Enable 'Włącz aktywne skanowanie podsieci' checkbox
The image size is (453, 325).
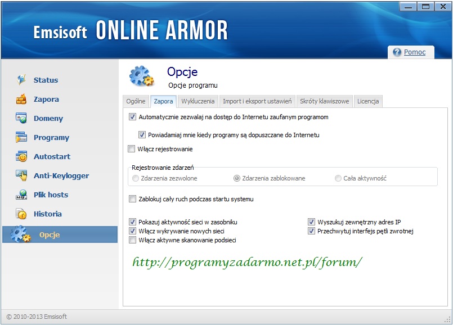point(133,240)
